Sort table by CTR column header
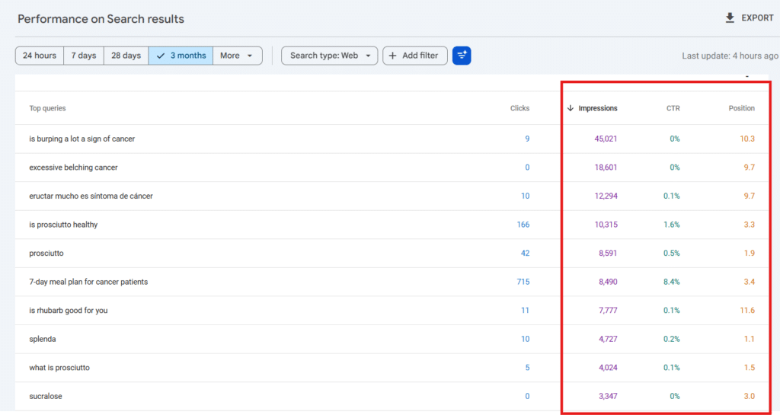The image size is (780, 415). [x=673, y=108]
